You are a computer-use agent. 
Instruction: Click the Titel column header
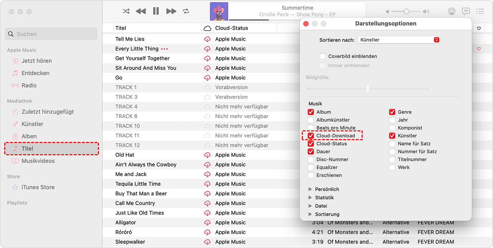pos(121,28)
